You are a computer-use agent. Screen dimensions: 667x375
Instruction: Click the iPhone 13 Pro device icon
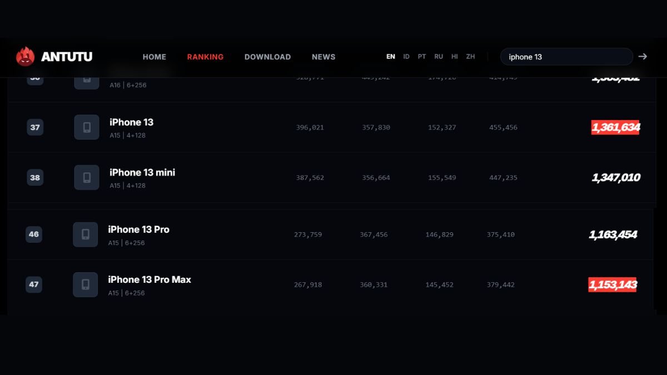(86, 234)
